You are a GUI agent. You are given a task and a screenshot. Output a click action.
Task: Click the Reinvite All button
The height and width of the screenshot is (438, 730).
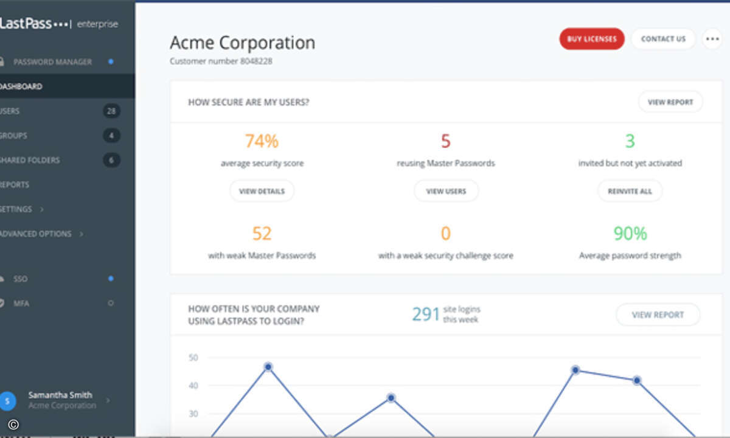pyautogui.click(x=630, y=191)
